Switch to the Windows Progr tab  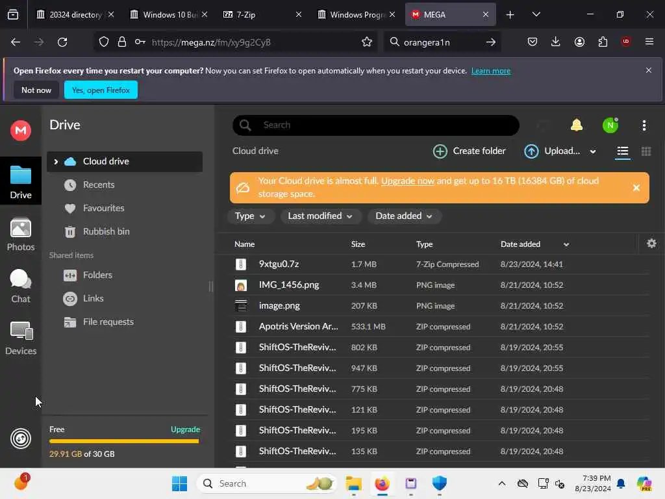357,14
